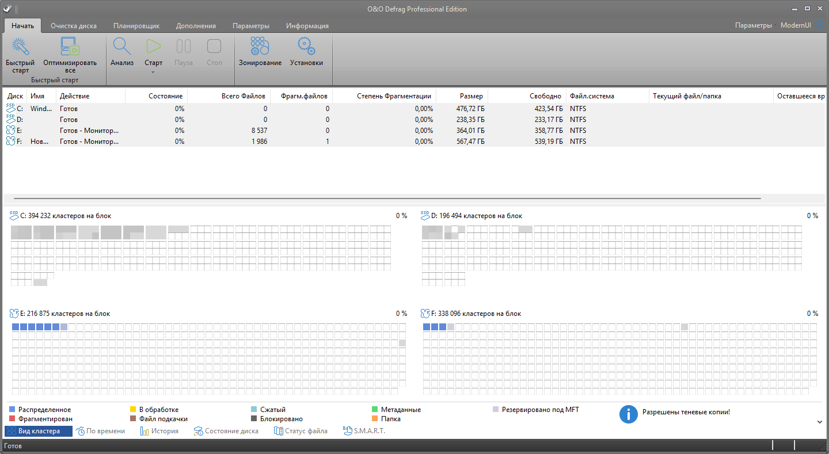
Task: Select the Параметры ribbon tab
Action: [x=251, y=26]
